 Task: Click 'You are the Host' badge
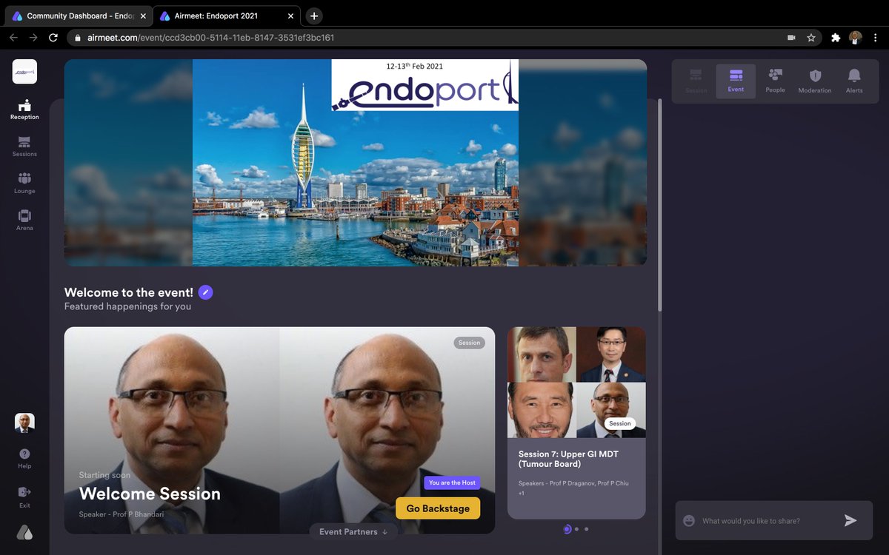pyautogui.click(x=452, y=482)
